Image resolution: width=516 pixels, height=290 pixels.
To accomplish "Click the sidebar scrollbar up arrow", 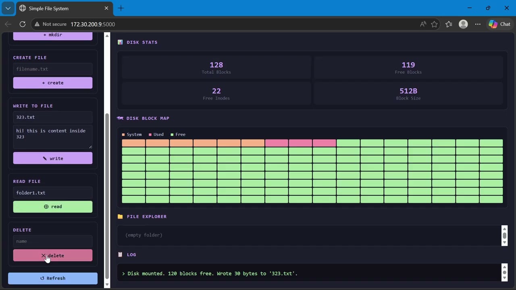I will tap(107, 36).
